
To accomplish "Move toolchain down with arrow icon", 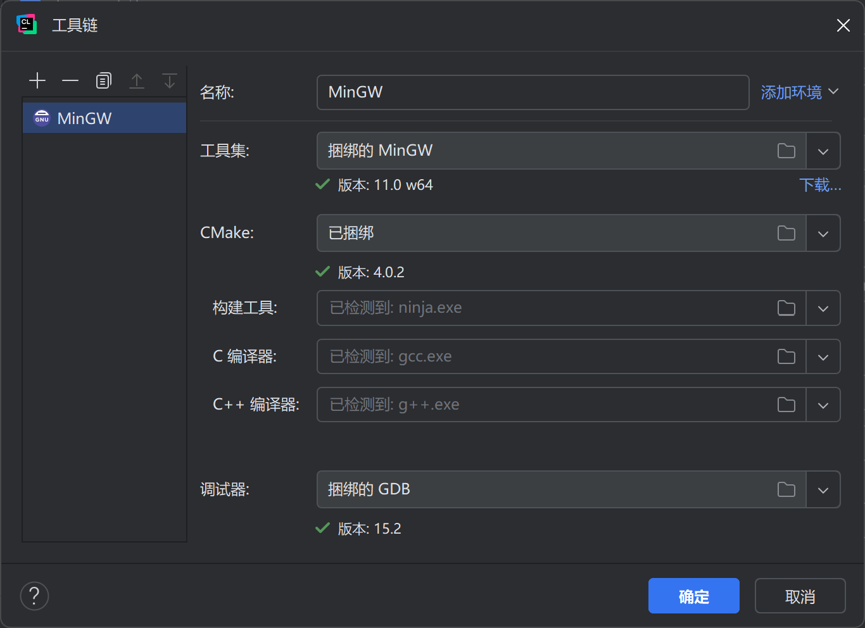I will (170, 80).
